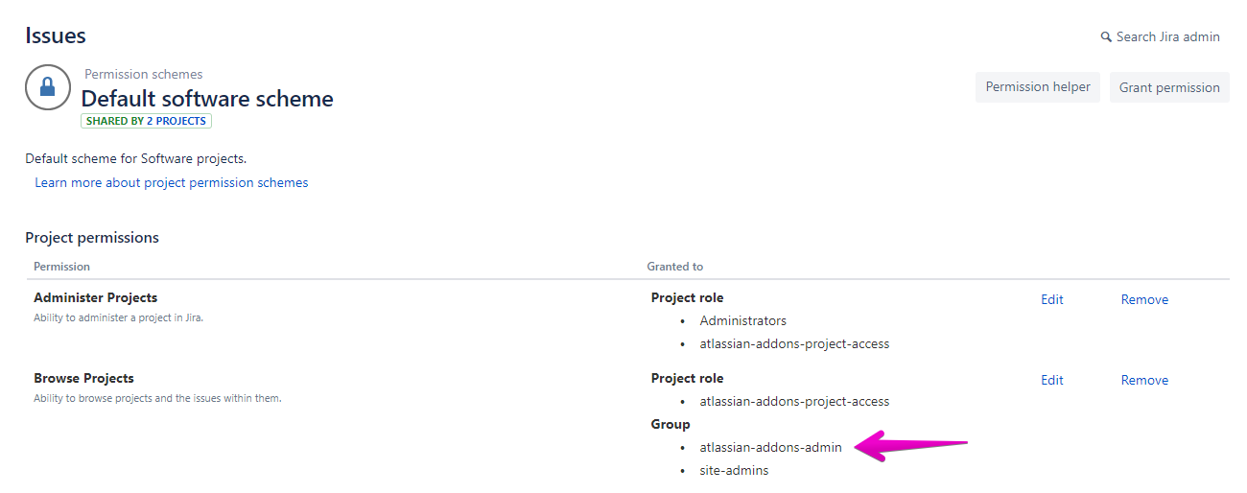Click the Granted to column header
The image size is (1247, 493).
(x=674, y=266)
